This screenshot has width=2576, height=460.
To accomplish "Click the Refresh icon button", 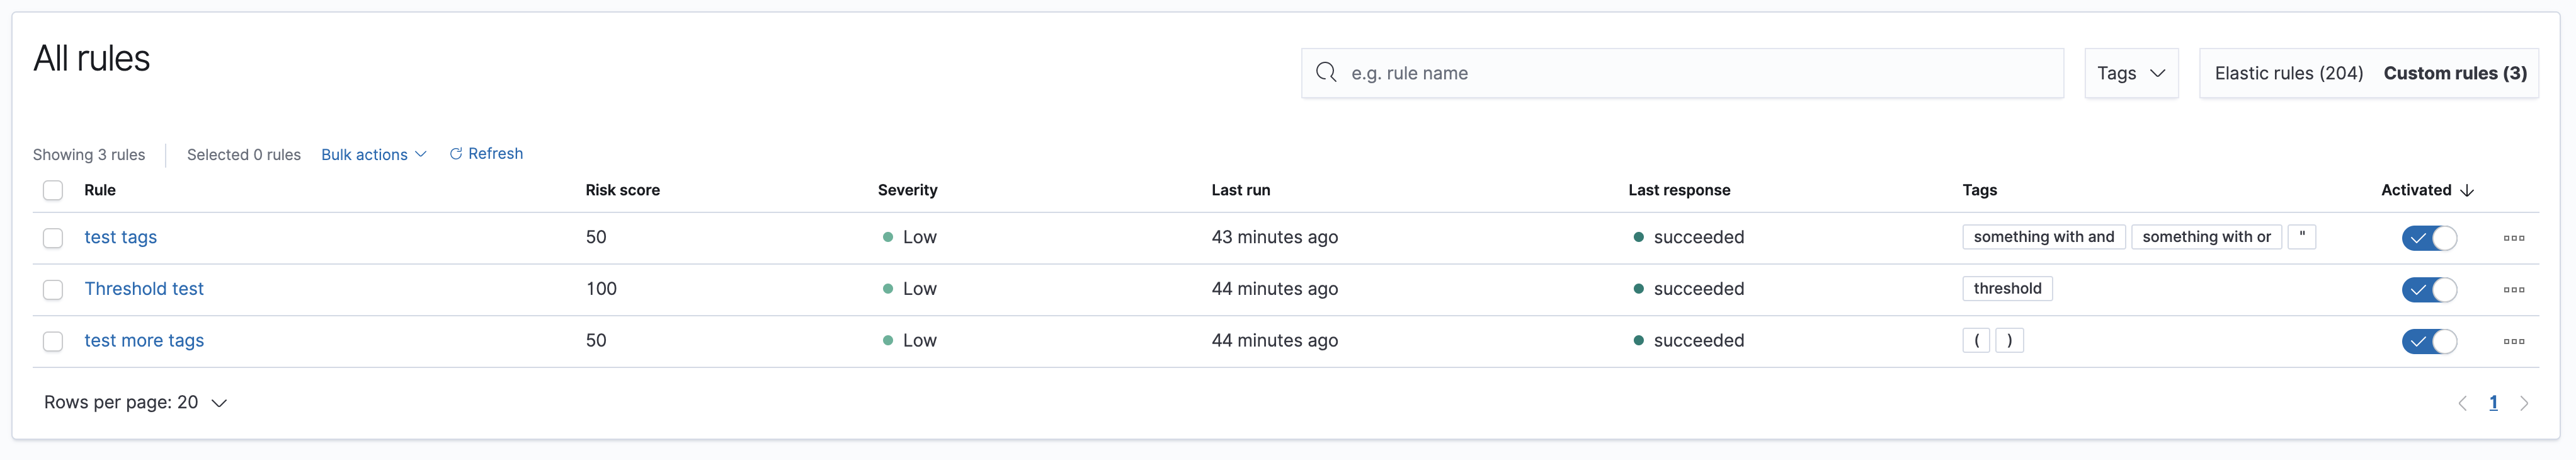I will tap(456, 154).
